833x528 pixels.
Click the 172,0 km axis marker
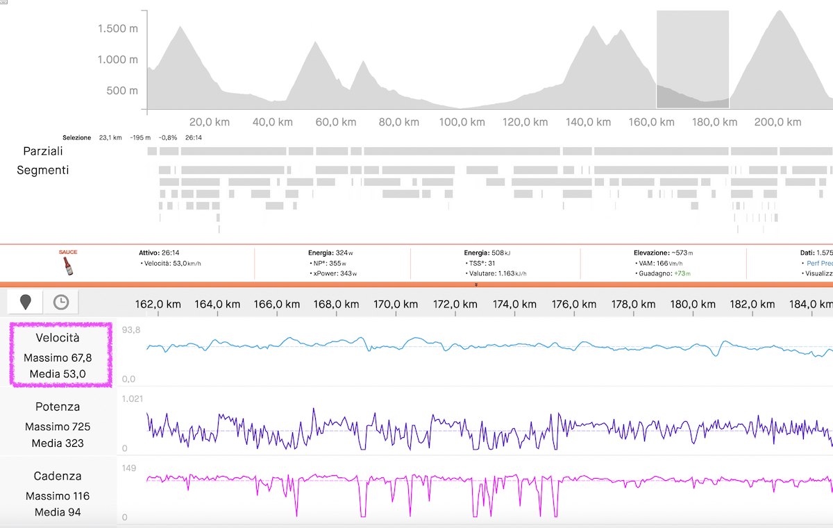tap(456, 305)
